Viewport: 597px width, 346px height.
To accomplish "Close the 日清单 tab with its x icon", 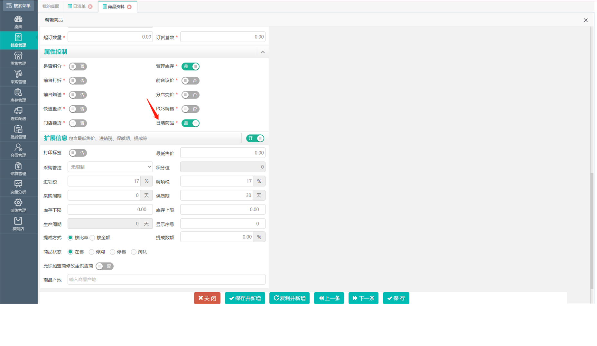I will [90, 6].
